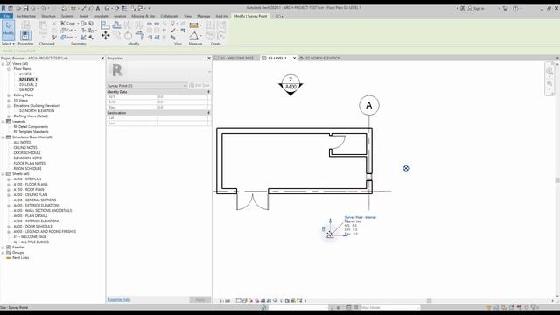Expand the Ceiling Plans node
The image size is (560, 315).
tap(9, 95)
